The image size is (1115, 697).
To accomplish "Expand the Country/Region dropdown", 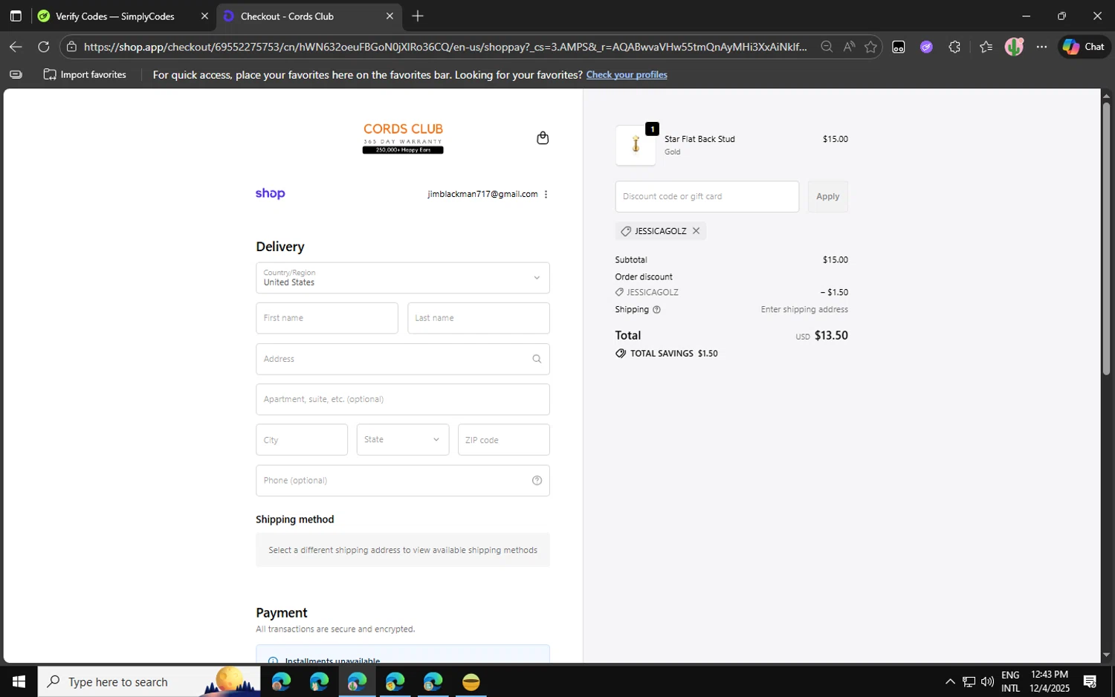I will 403,278.
